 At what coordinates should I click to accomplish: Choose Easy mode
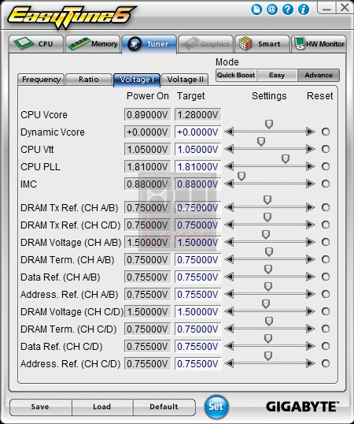[277, 75]
